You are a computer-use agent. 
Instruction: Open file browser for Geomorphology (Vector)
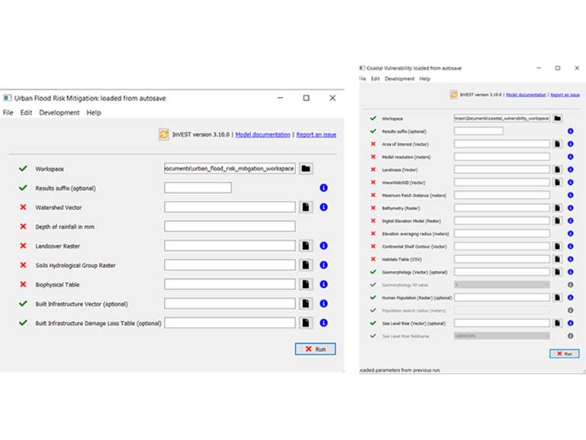click(x=557, y=272)
